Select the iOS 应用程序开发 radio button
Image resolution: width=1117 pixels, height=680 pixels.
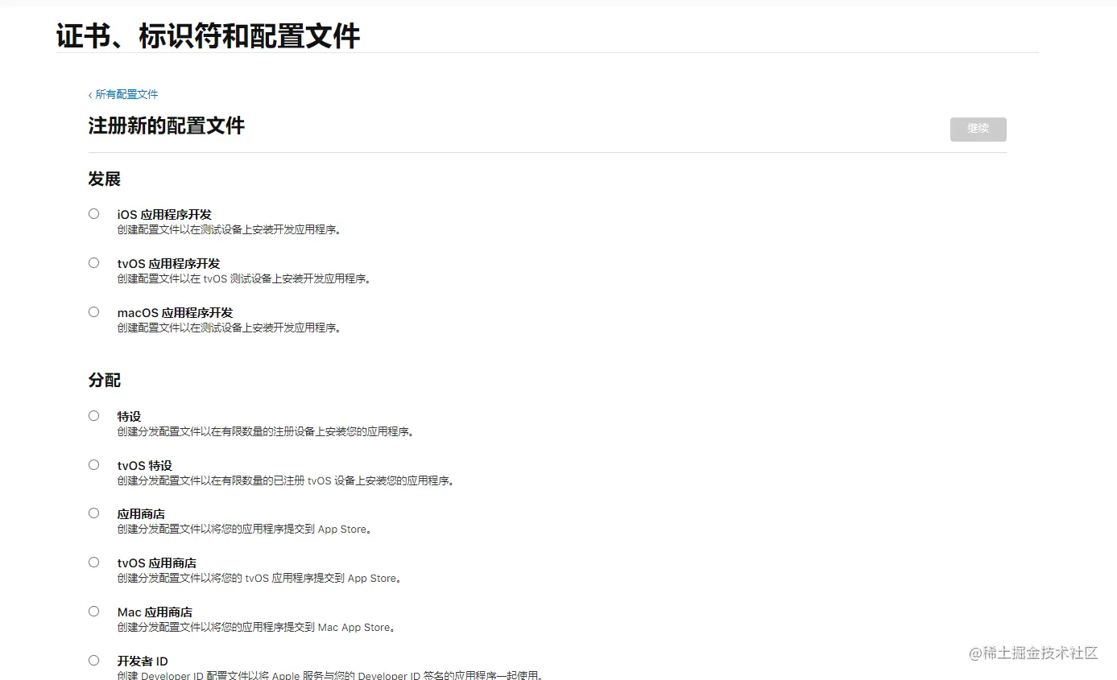[93, 213]
